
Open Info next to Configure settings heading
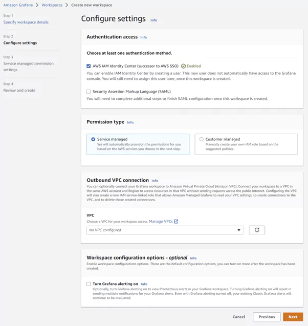click(x=153, y=20)
